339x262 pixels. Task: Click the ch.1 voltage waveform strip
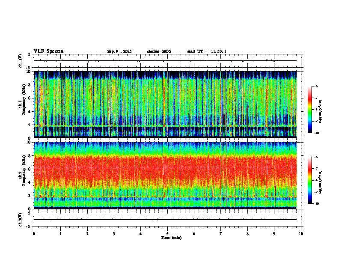[167, 61]
